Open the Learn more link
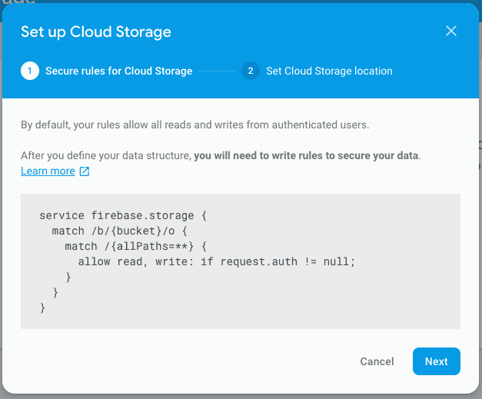The width and height of the screenshot is (482, 399). (x=48, y=171)
